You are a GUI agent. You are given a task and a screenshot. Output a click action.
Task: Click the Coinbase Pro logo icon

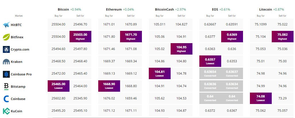(x=6, y=74)
